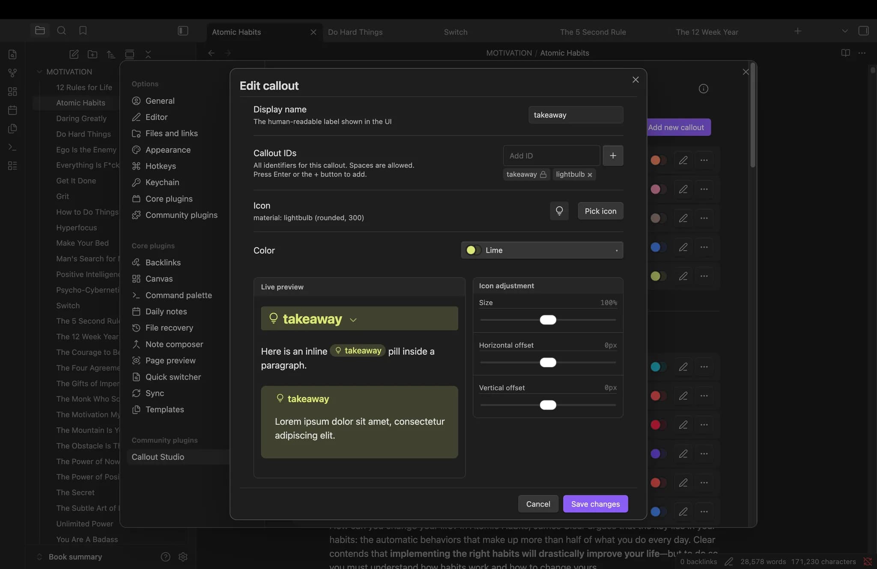
Task: Toggle the blue callout switch above olive
Action: click(658, 247)
